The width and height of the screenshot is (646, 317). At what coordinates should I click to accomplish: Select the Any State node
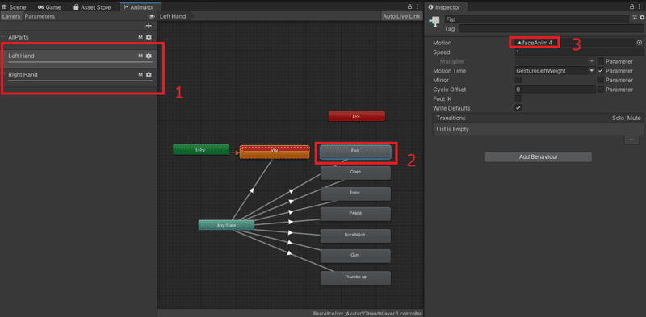coord(226,225)
